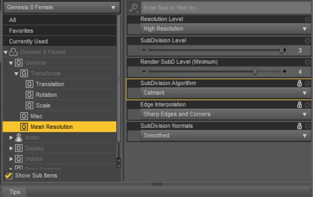Open the SubDivision Algorithm Catmark dropdown
The width and height of the screenshot is (313, 197).
[226, 93]
